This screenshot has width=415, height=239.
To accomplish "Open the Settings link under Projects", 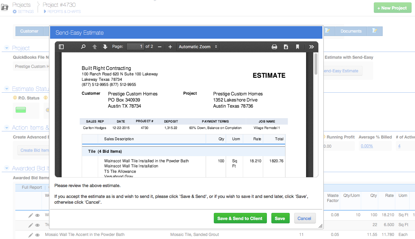I will (26, 12).
